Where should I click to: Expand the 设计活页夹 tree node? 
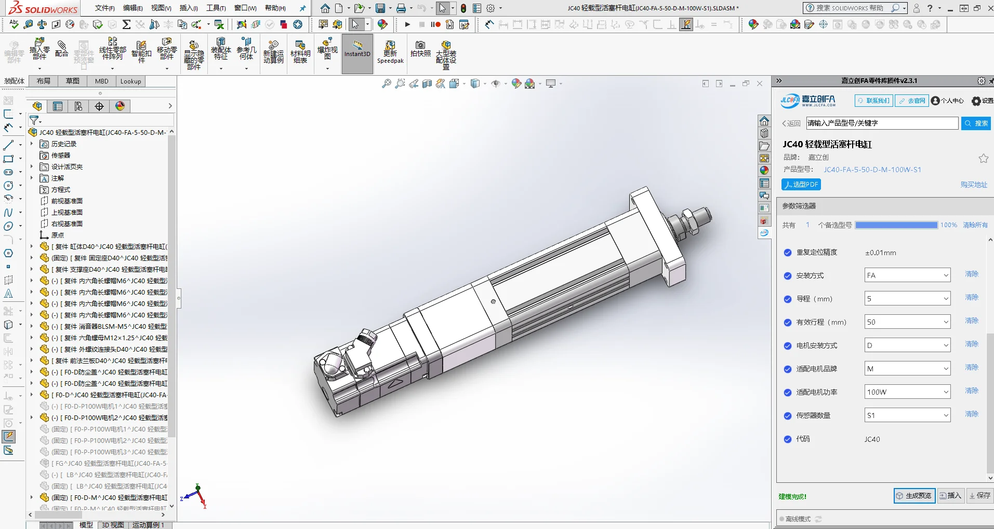32,166
